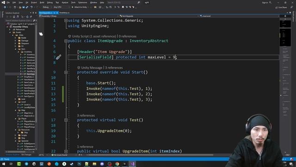The width and height of the screenshot is (296, 167).
Task: Switch to Git Changes panel tab
Action: tap(26, 154)
